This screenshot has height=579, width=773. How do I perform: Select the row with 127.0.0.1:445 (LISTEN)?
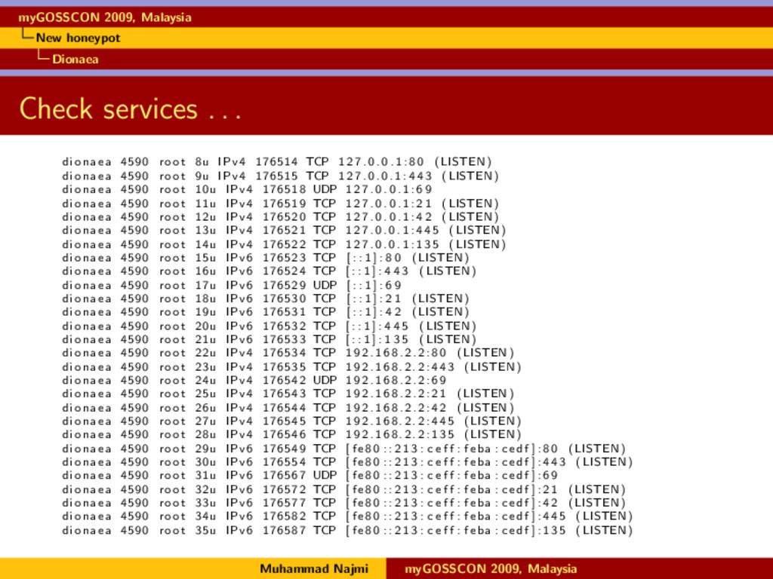(x=284, y=230)
